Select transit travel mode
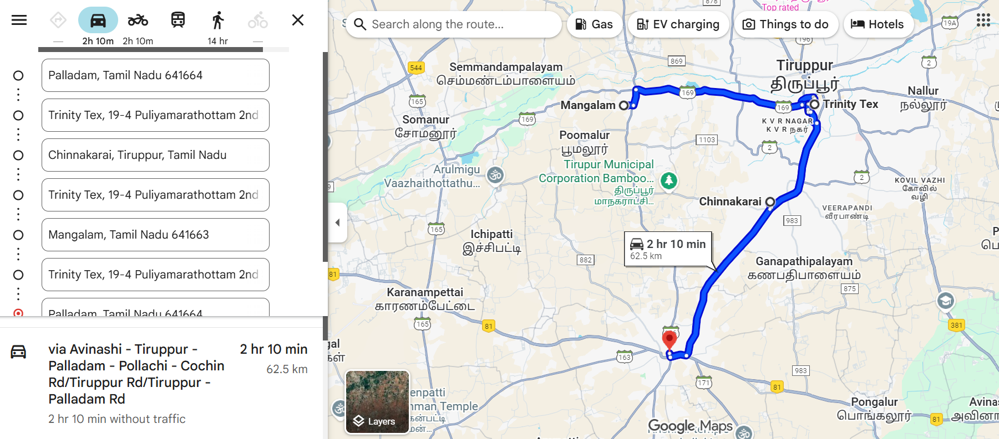This screenshot has height=439, width=999. [178, 20]
